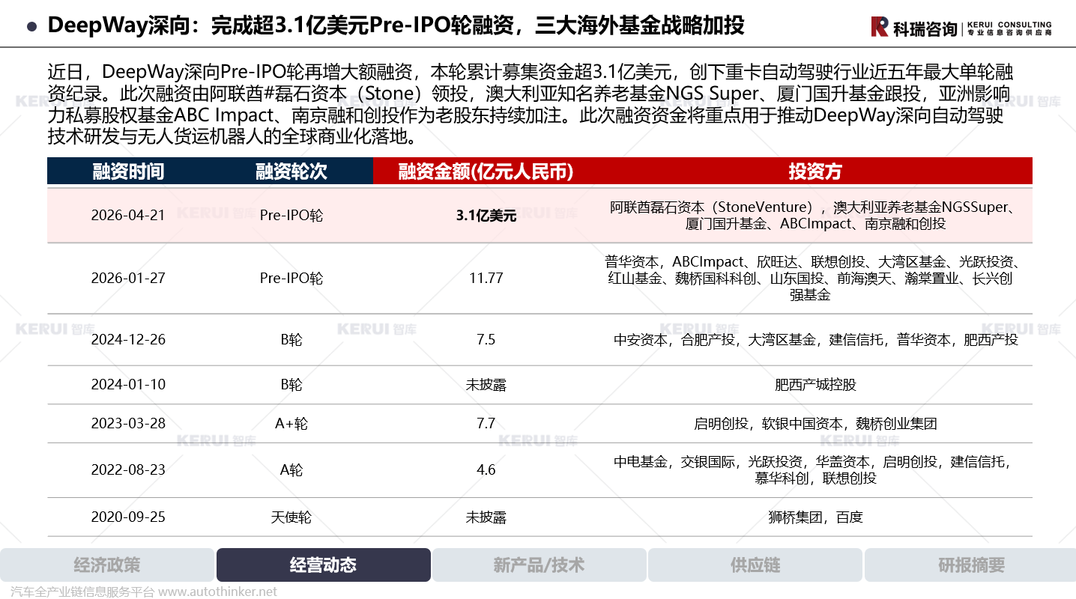Click the 狮桥集团，百度 investor cell
Screen dimensions: 1076x599
click(x=815, y=517)
